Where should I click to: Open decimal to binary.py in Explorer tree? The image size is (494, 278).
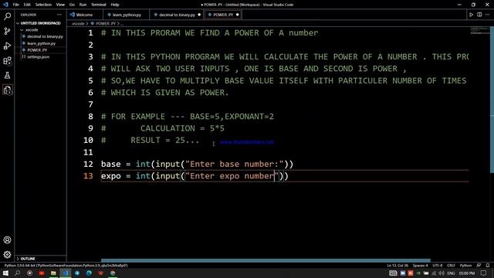pyautogui.click(x=45, y=36)
